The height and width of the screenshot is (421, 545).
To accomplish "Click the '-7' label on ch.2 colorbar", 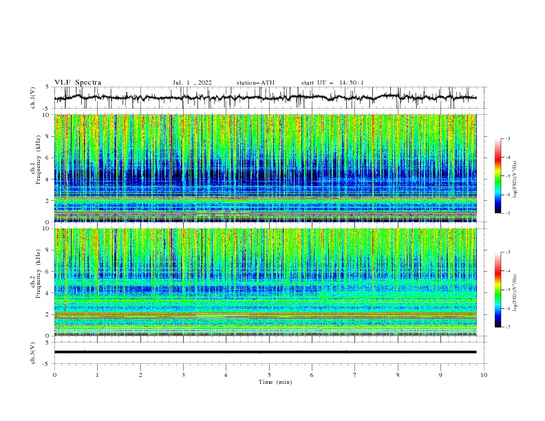I will 508,327.
